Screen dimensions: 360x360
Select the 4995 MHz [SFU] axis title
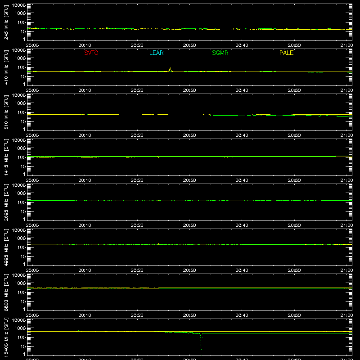(x=6, y=247)
